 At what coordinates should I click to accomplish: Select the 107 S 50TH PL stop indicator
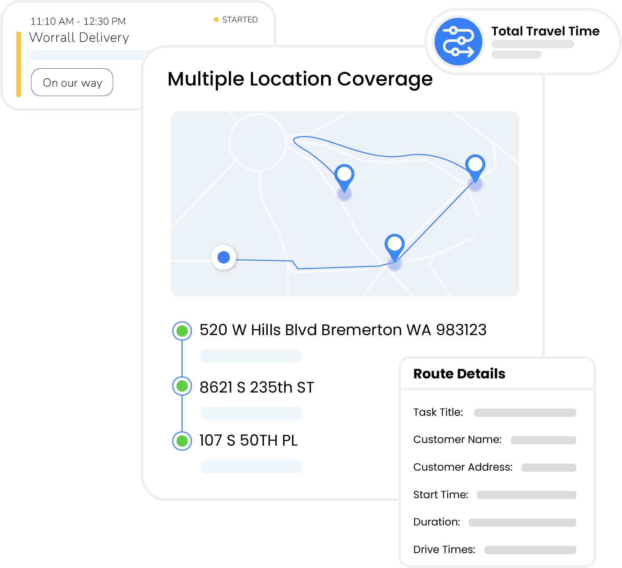point(182,441)
